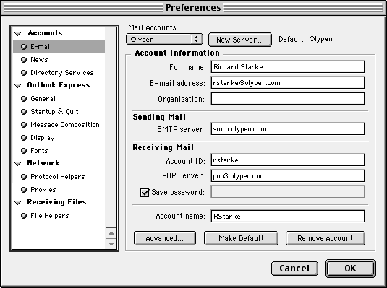This screenshot has width=387, height=288.
Task: Open Message Composition preferences
Action: tap(65, 125)
